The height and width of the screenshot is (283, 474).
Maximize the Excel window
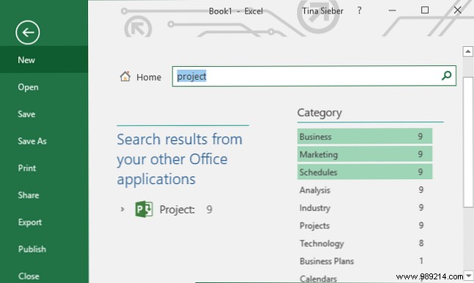point(425,10)
